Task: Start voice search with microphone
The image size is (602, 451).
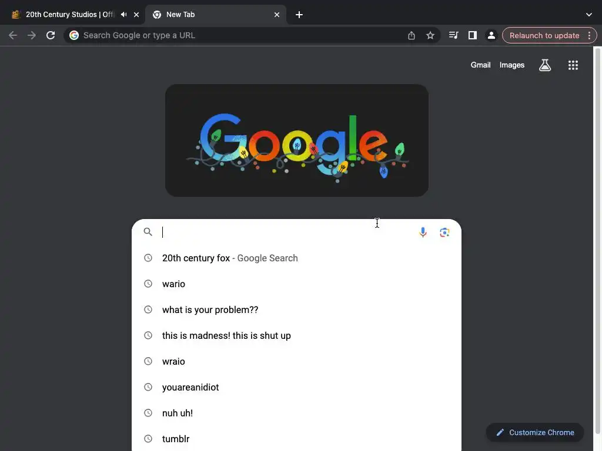Action: [x=423, y=233]
